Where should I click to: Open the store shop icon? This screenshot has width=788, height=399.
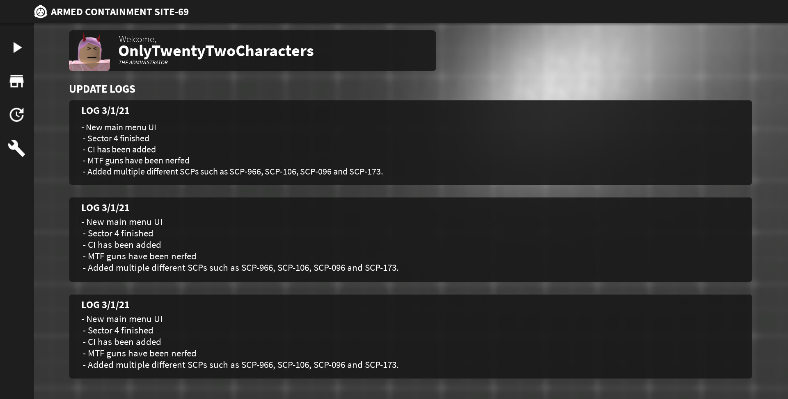(16, 81)
